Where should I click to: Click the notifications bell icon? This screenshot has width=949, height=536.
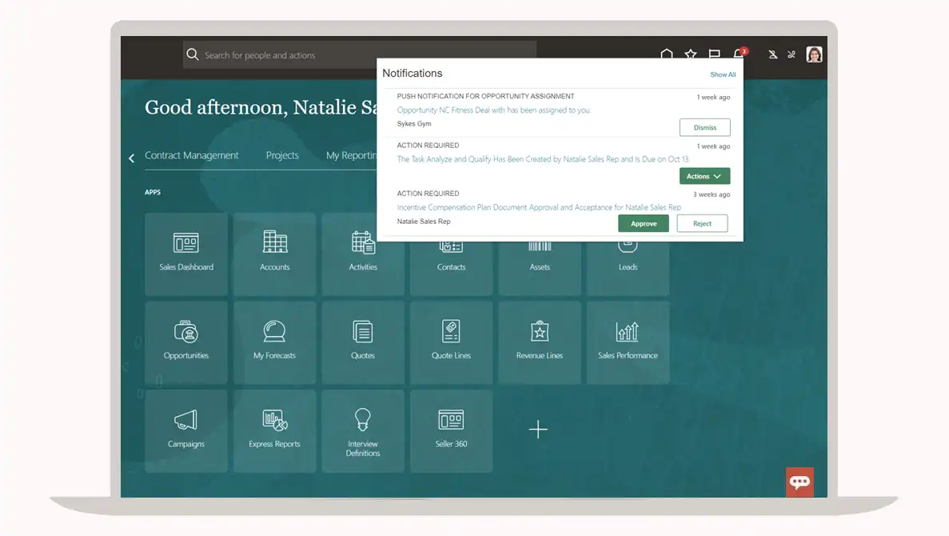tap(740, 54)
